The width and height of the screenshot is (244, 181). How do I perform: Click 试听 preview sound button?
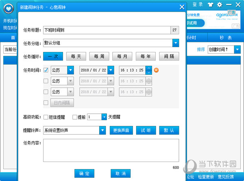tap(146, 130)
